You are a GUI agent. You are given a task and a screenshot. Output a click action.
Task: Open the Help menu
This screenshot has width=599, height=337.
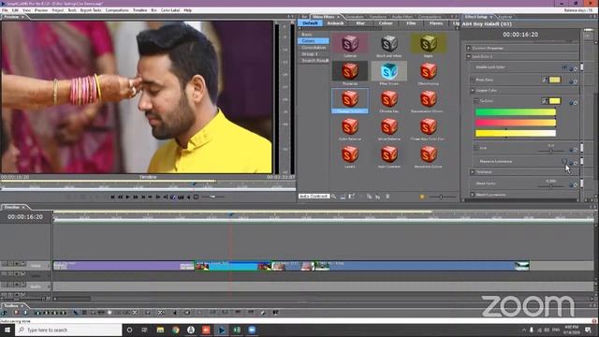pos(187,10)
